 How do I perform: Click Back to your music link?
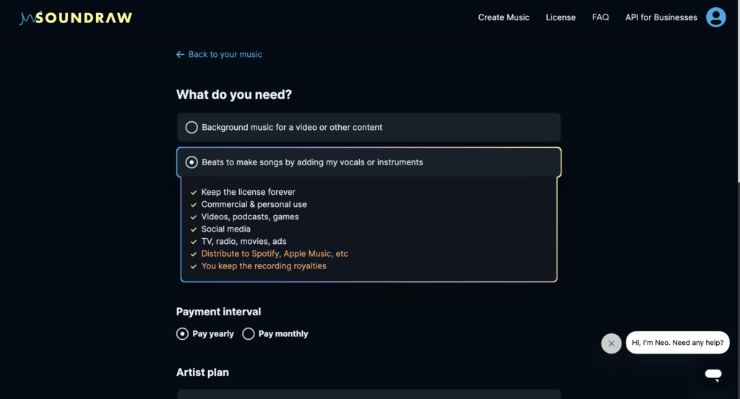(225, 55)
